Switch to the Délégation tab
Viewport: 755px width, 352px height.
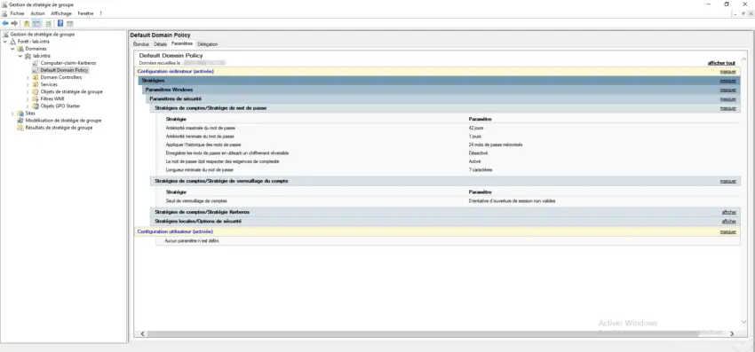208,44
